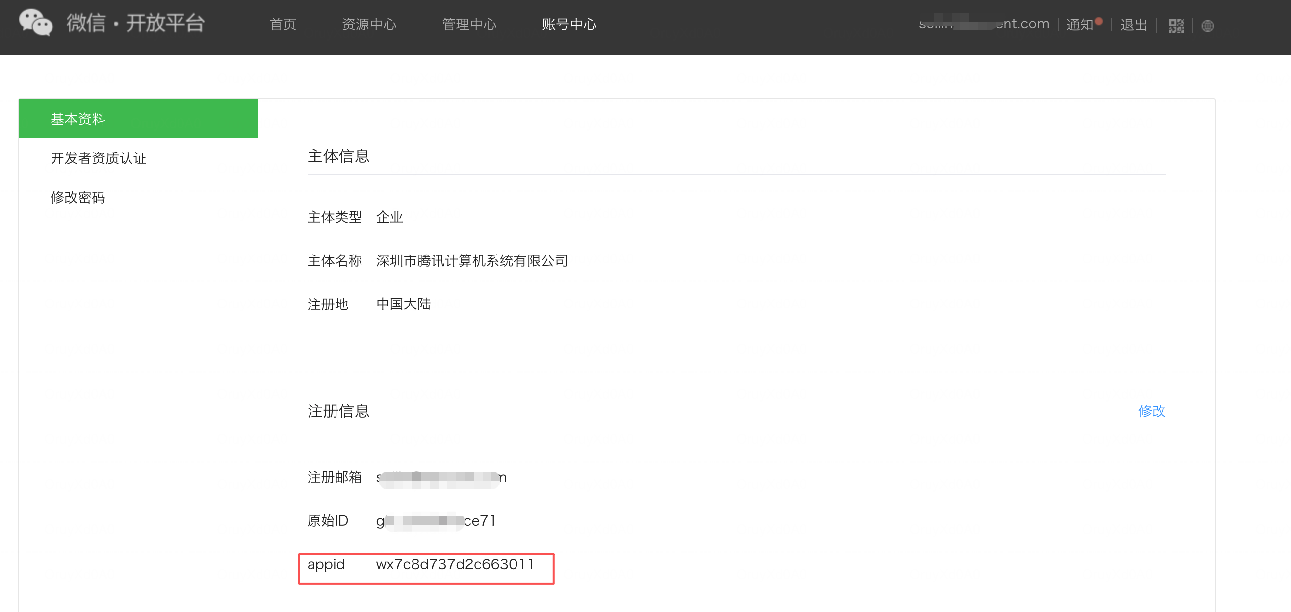Screen dimensions: 1291x612
Task: Open 开发者资质认证 sidebar item
Action: click(x=99, y=158)
